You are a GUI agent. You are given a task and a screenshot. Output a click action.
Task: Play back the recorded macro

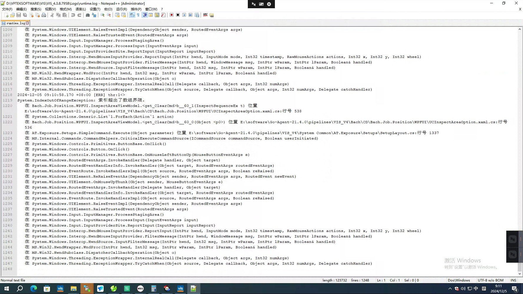pos(184,15)
